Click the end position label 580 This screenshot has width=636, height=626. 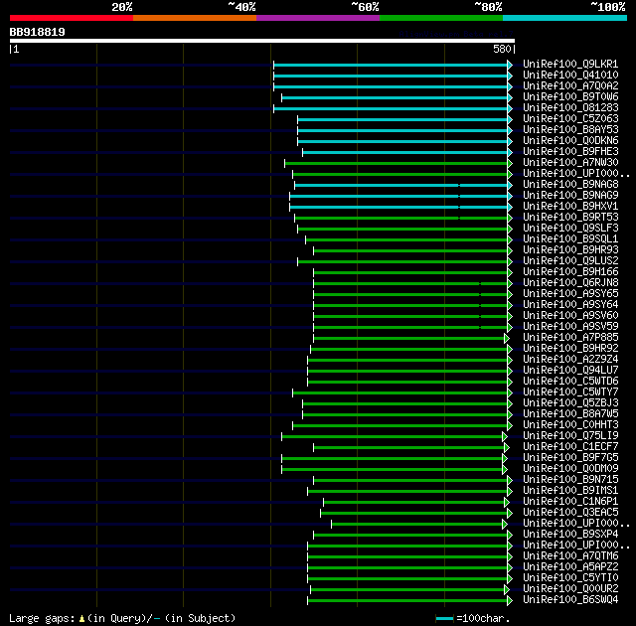pyautogui.click(x=502, y=49)
